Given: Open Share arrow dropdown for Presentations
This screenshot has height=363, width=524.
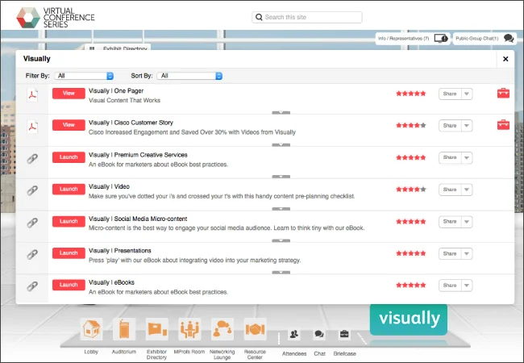Looking at the screenshot, I should pos(467,254).
